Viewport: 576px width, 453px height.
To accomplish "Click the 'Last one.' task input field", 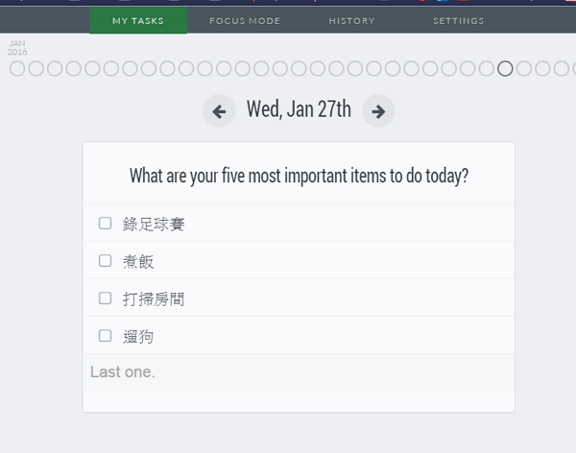I will (x=299, y=372).
